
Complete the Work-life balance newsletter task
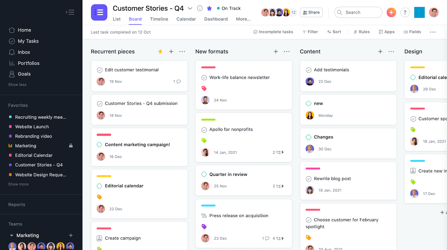click(x=204, y=78)
